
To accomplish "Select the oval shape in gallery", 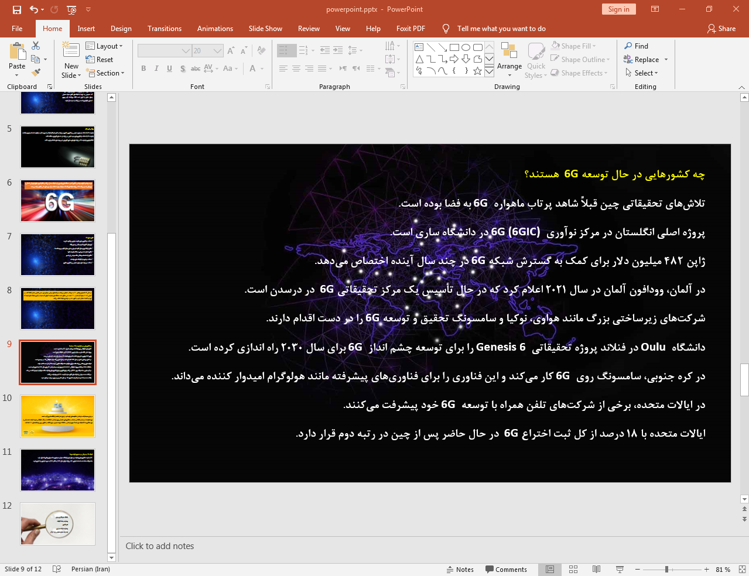I will (466, 47).
